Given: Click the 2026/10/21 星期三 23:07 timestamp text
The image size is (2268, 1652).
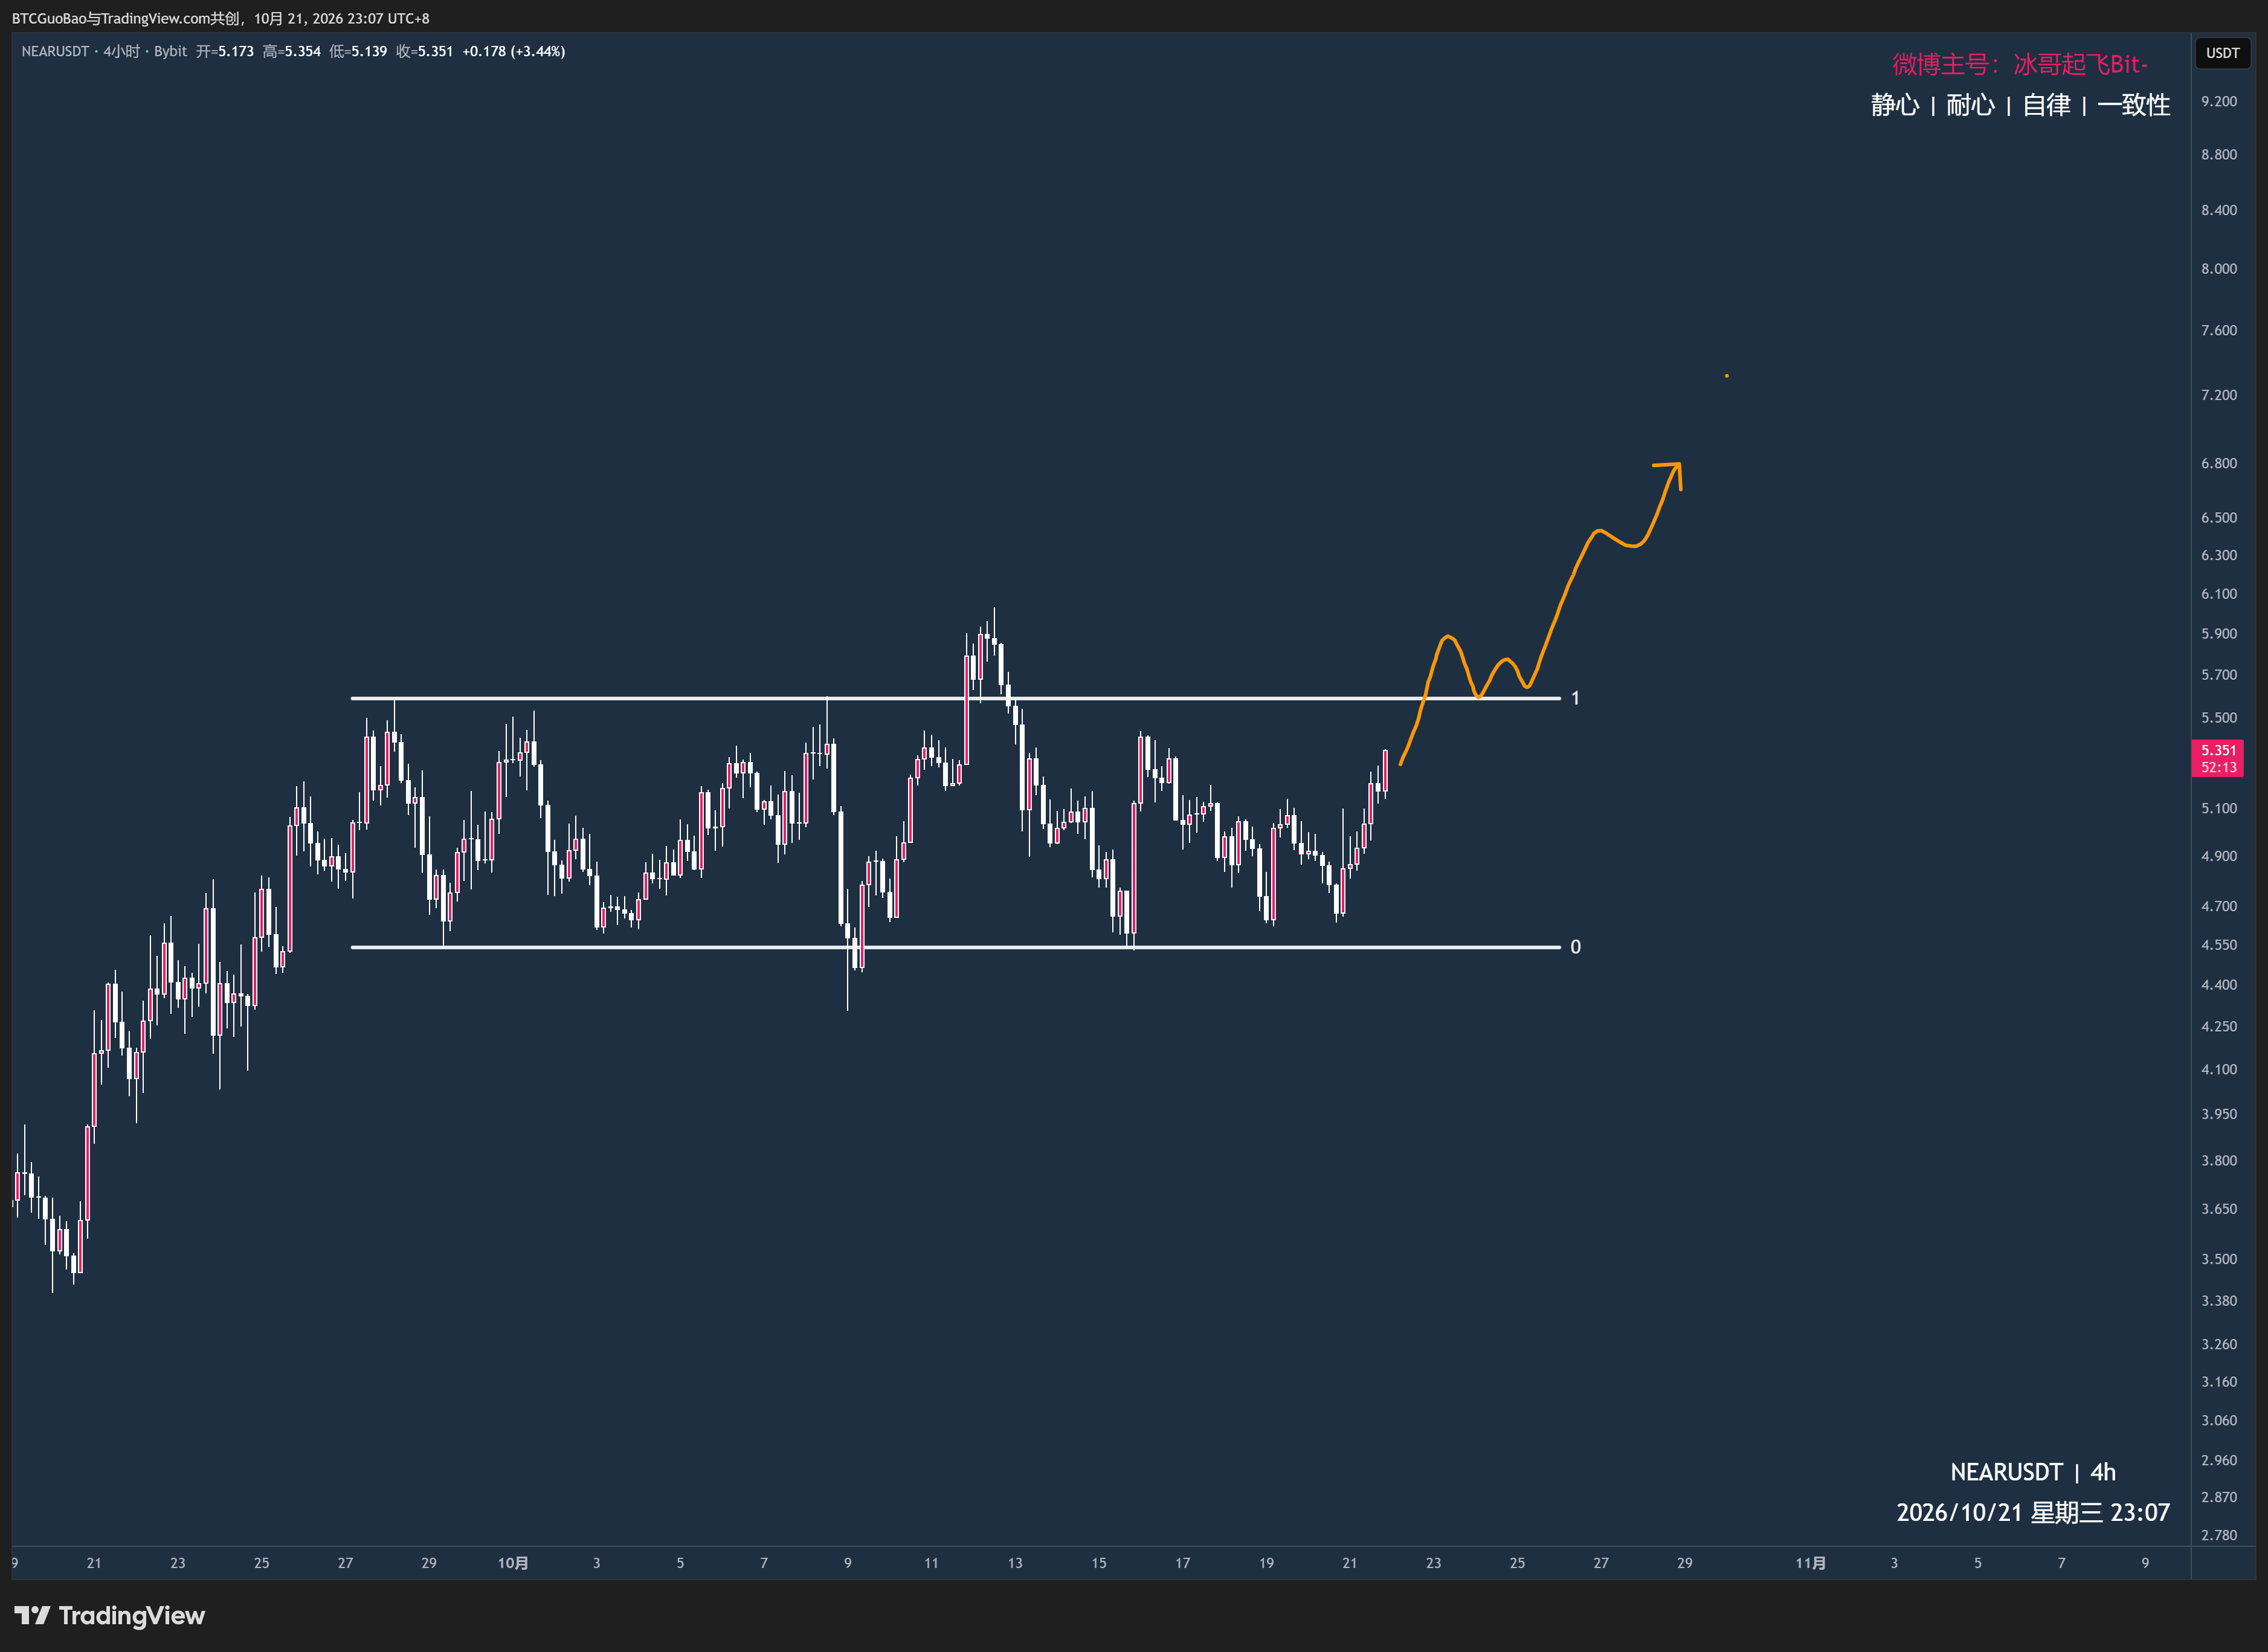Looking at the screenshot, I should pos(2033,1512).
